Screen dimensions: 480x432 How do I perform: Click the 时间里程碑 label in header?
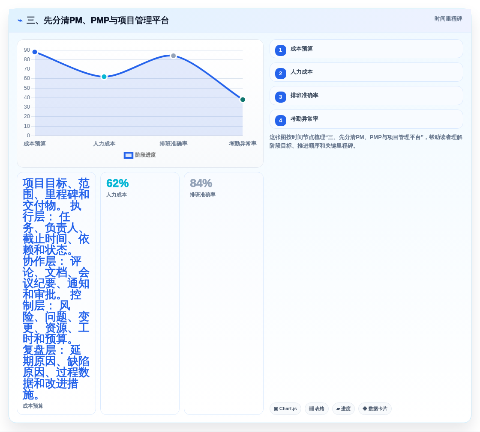point(448,19)
